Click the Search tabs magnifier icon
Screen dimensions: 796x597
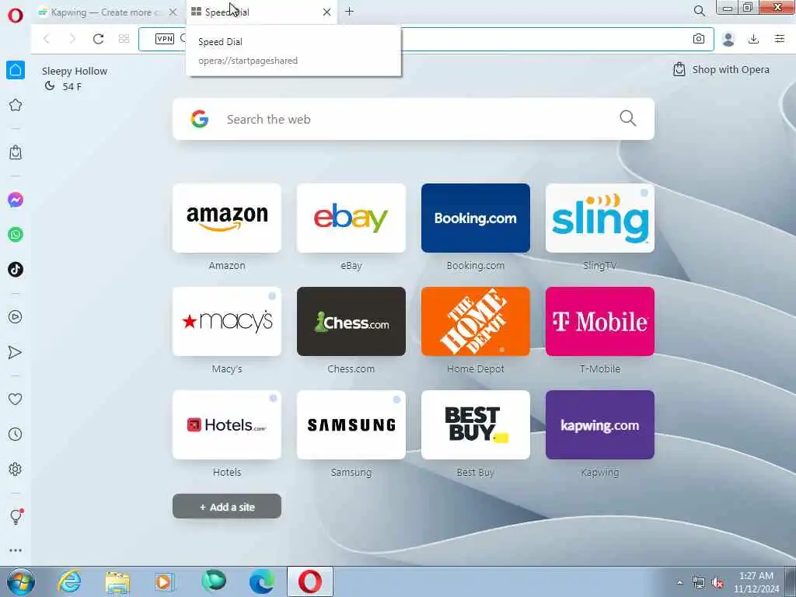pos(699,11)
